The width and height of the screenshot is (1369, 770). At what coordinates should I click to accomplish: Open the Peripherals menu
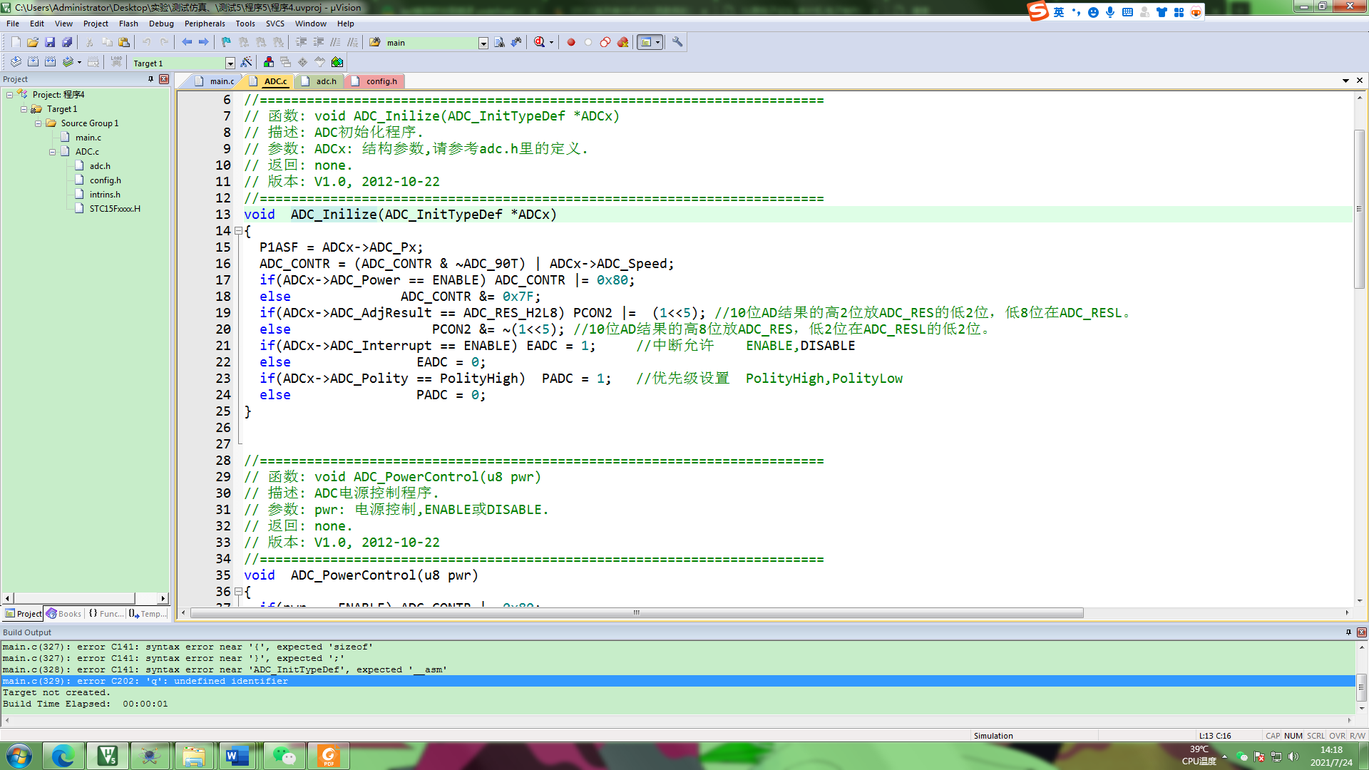pyautogui.click(x=205, y=24)
